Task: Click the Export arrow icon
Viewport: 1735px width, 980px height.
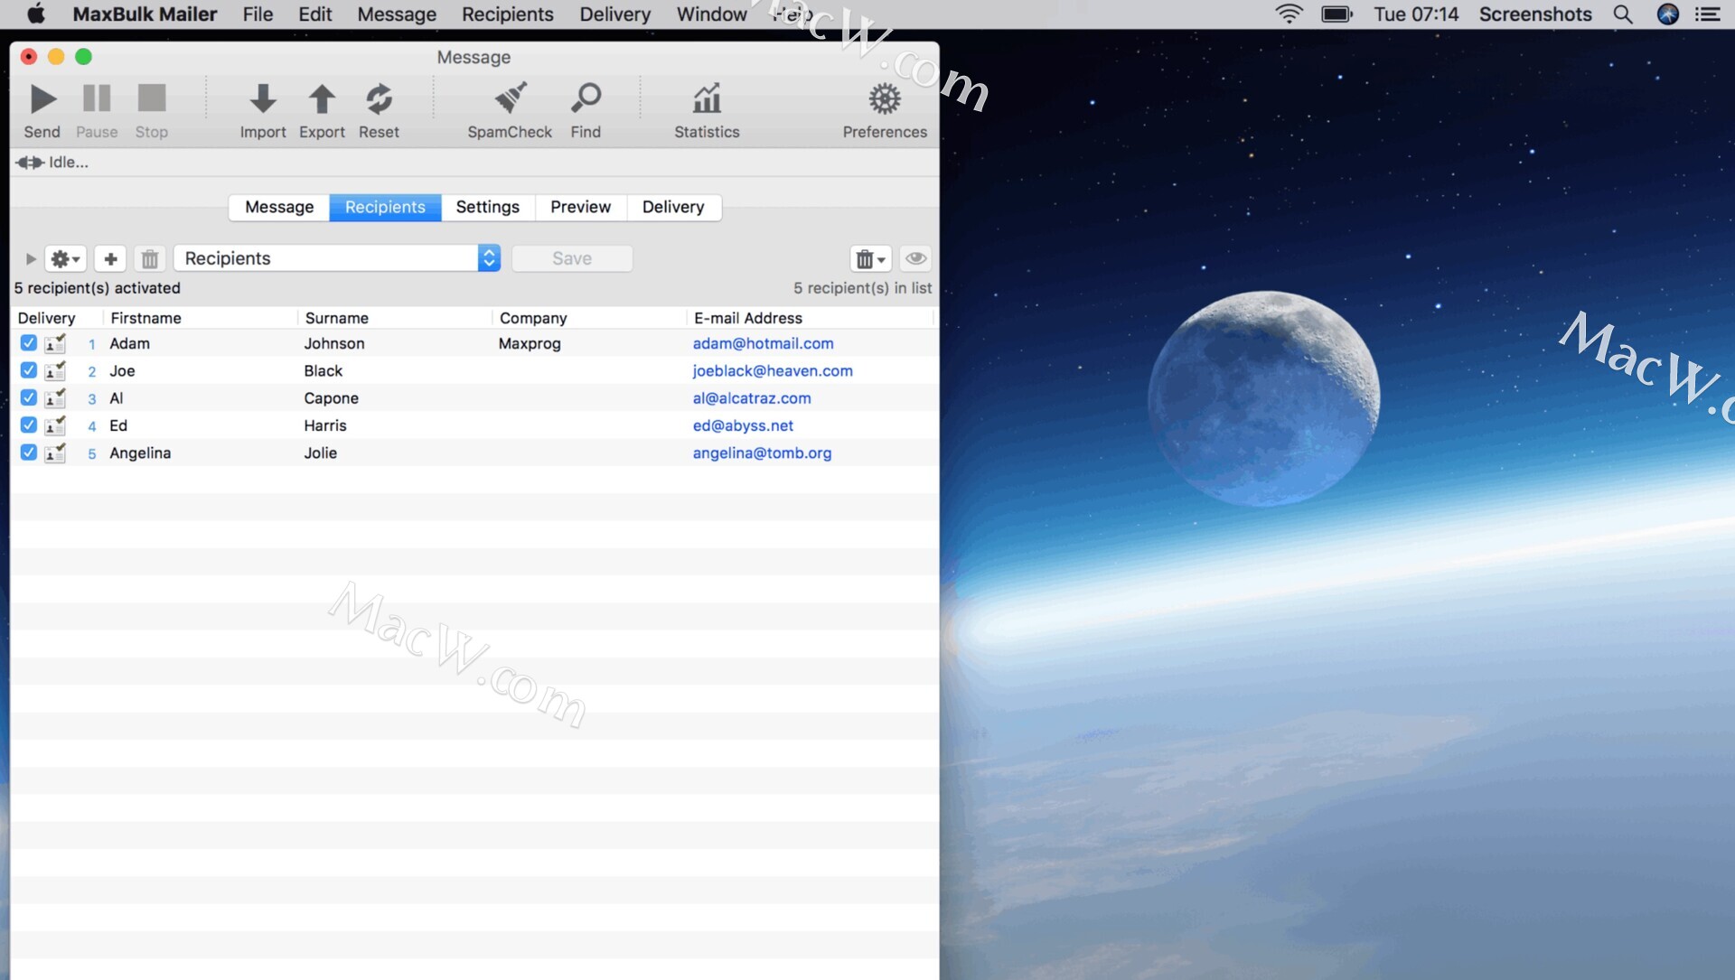Action: [x=322, y=98]
